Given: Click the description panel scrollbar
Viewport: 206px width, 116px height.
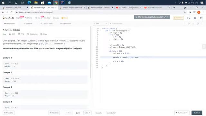Looking at the screenshot, I should pos(90,53).
